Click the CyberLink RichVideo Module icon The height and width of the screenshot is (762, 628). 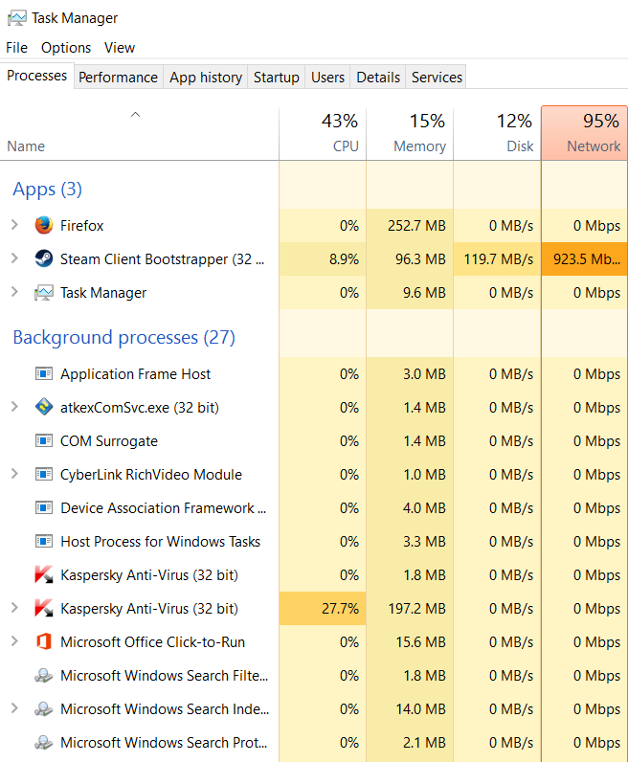point(43,475)
